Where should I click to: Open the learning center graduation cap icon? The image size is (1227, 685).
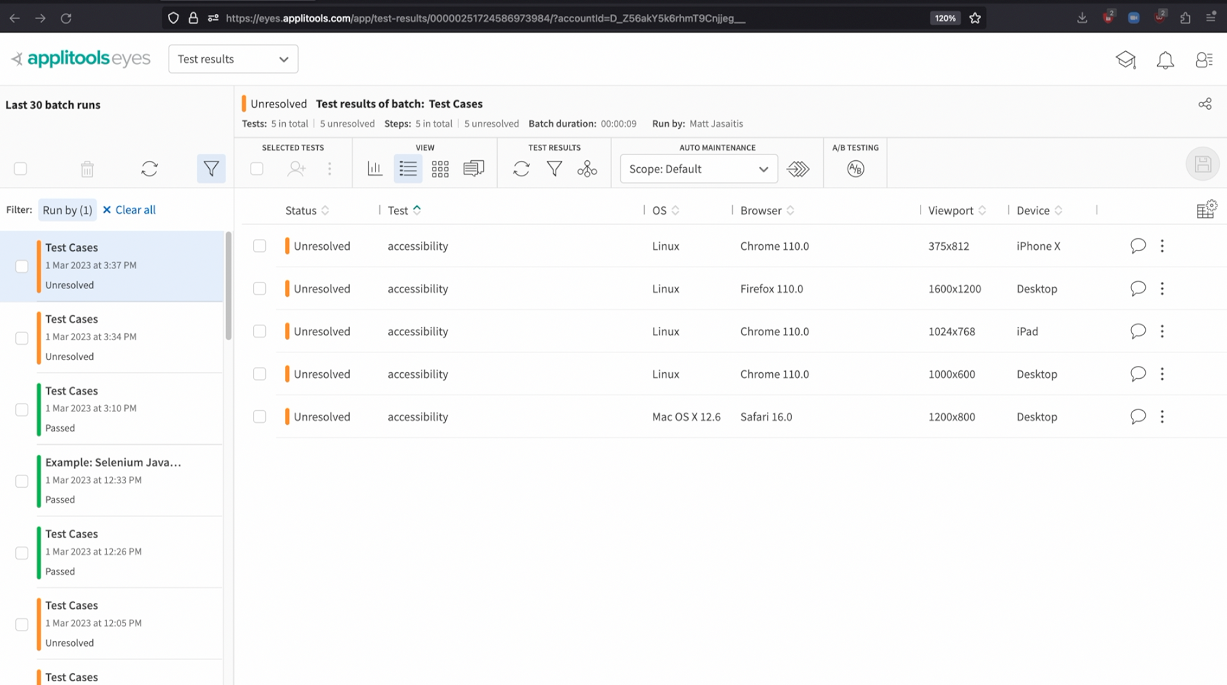coord(1126,60)
